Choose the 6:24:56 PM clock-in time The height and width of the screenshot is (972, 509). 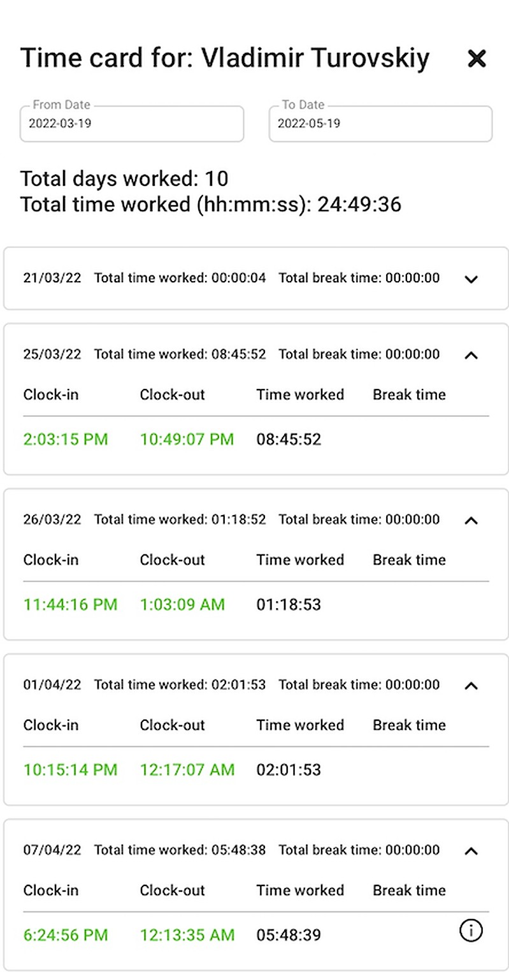66,935
